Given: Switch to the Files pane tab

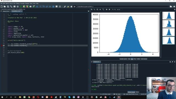Looking at the screenshot, I should coord(135,59).
